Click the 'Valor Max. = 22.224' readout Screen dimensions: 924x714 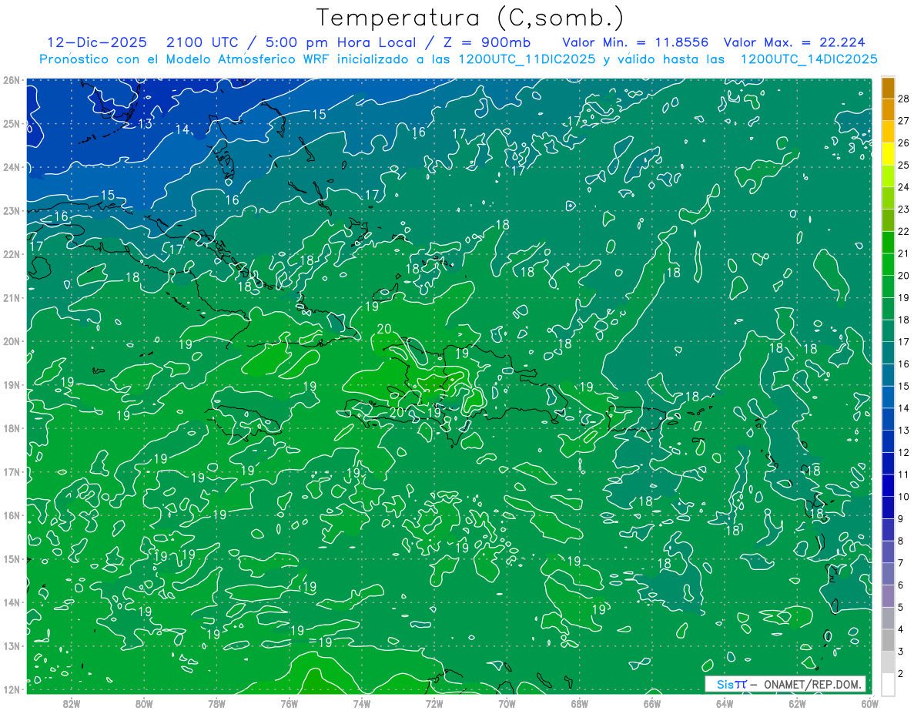coord(794,42)
